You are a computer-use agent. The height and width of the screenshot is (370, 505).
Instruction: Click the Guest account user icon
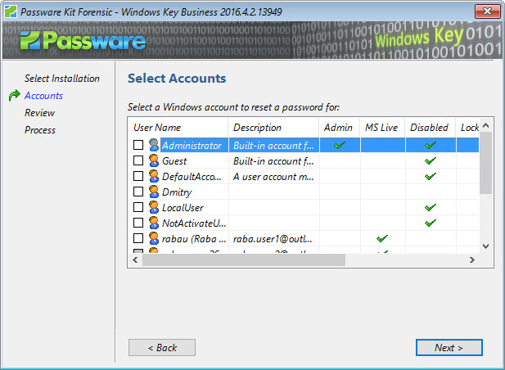[x=154, y=160]
